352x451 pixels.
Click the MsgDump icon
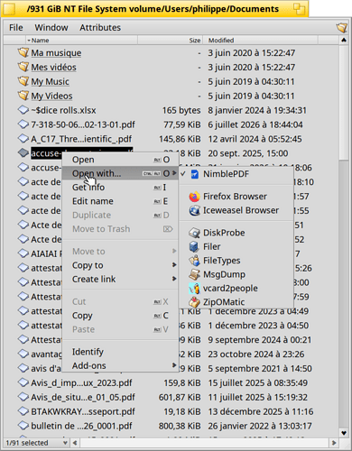coord(195,274)
